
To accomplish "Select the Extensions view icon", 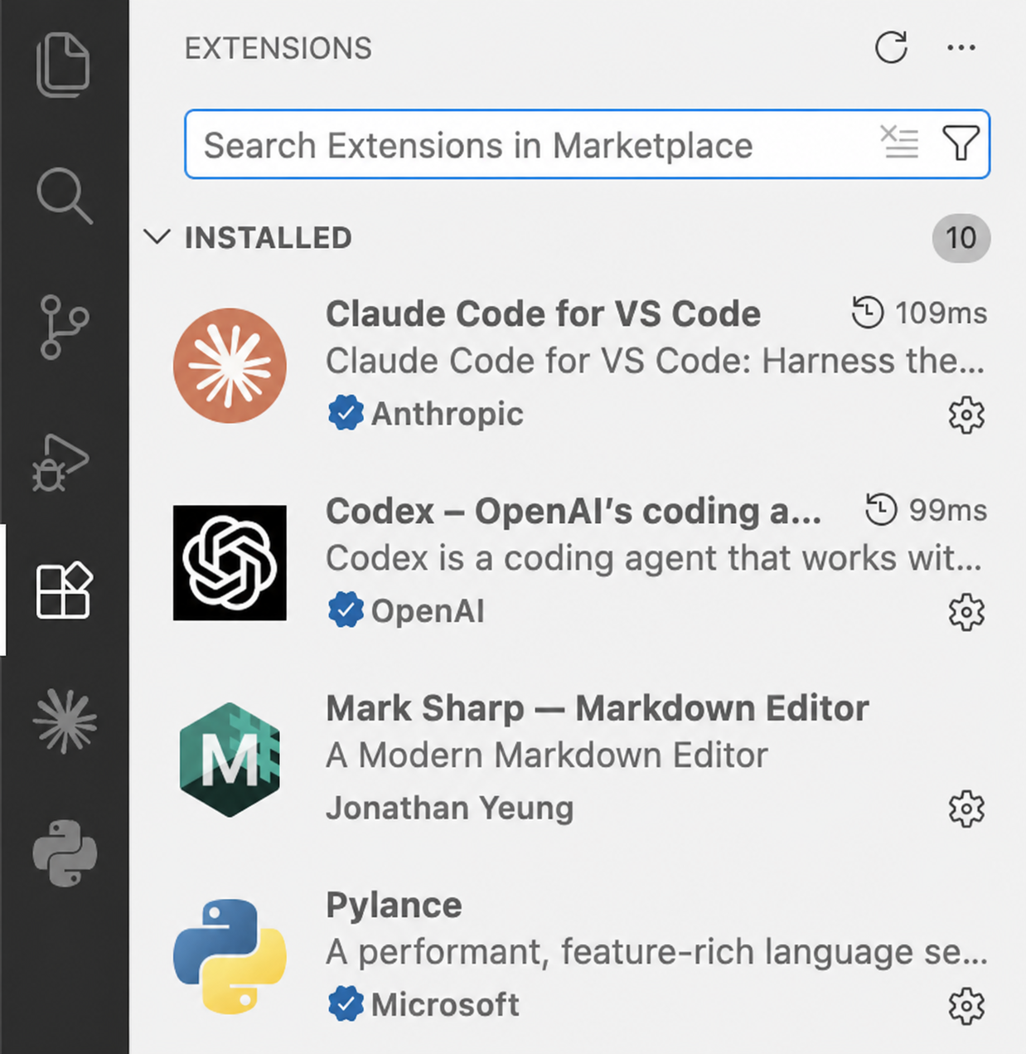I will click(x=64, y=590).
